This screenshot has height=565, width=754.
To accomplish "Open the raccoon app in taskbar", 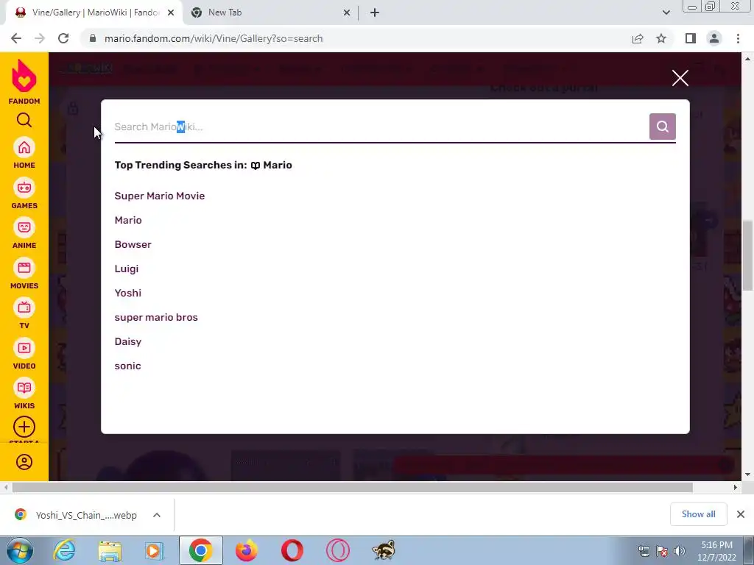I will 383,550.
